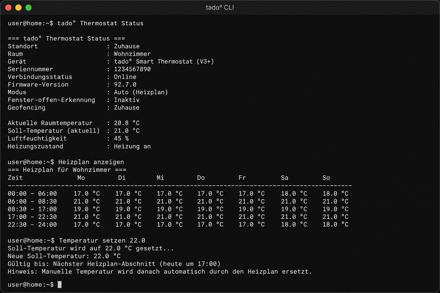The width and height of the screenshot is (440, 293).
Task: Click the 'Gültig bis: Nächster Heizplan-Abschnitt' line
Action: (x=114, y=264)
